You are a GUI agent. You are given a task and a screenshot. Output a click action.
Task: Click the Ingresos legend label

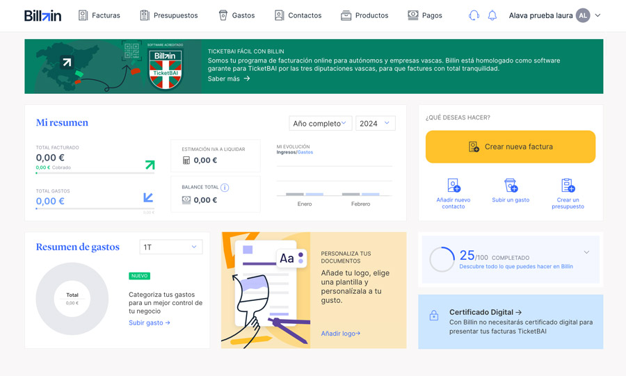pyautogui.click(x=287, y=152)
